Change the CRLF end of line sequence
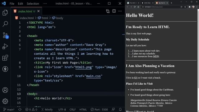Screen dimensions: 199x112 coord(72,110)
